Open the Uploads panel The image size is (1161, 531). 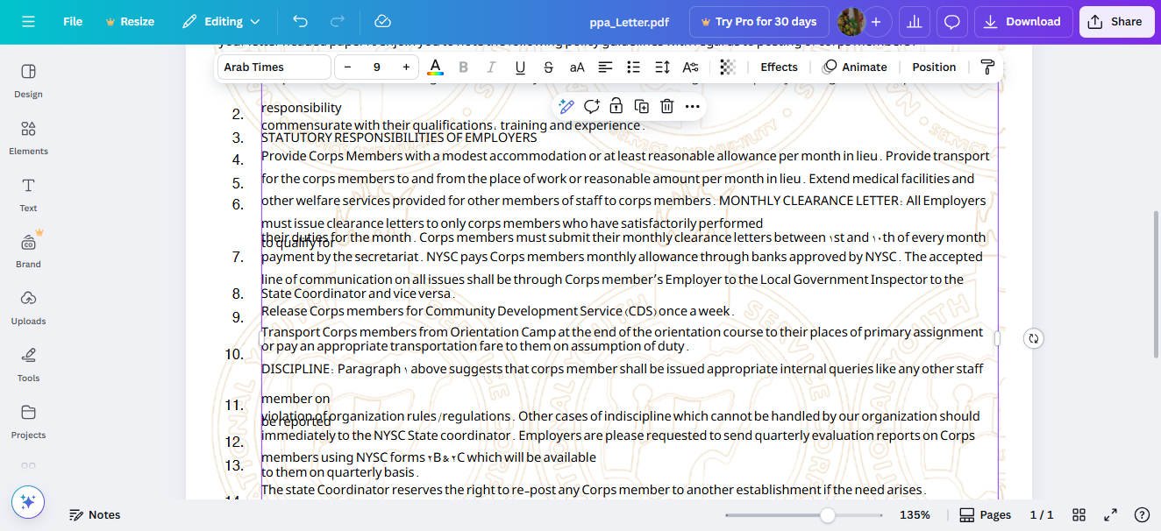click(x=28, y=308)
